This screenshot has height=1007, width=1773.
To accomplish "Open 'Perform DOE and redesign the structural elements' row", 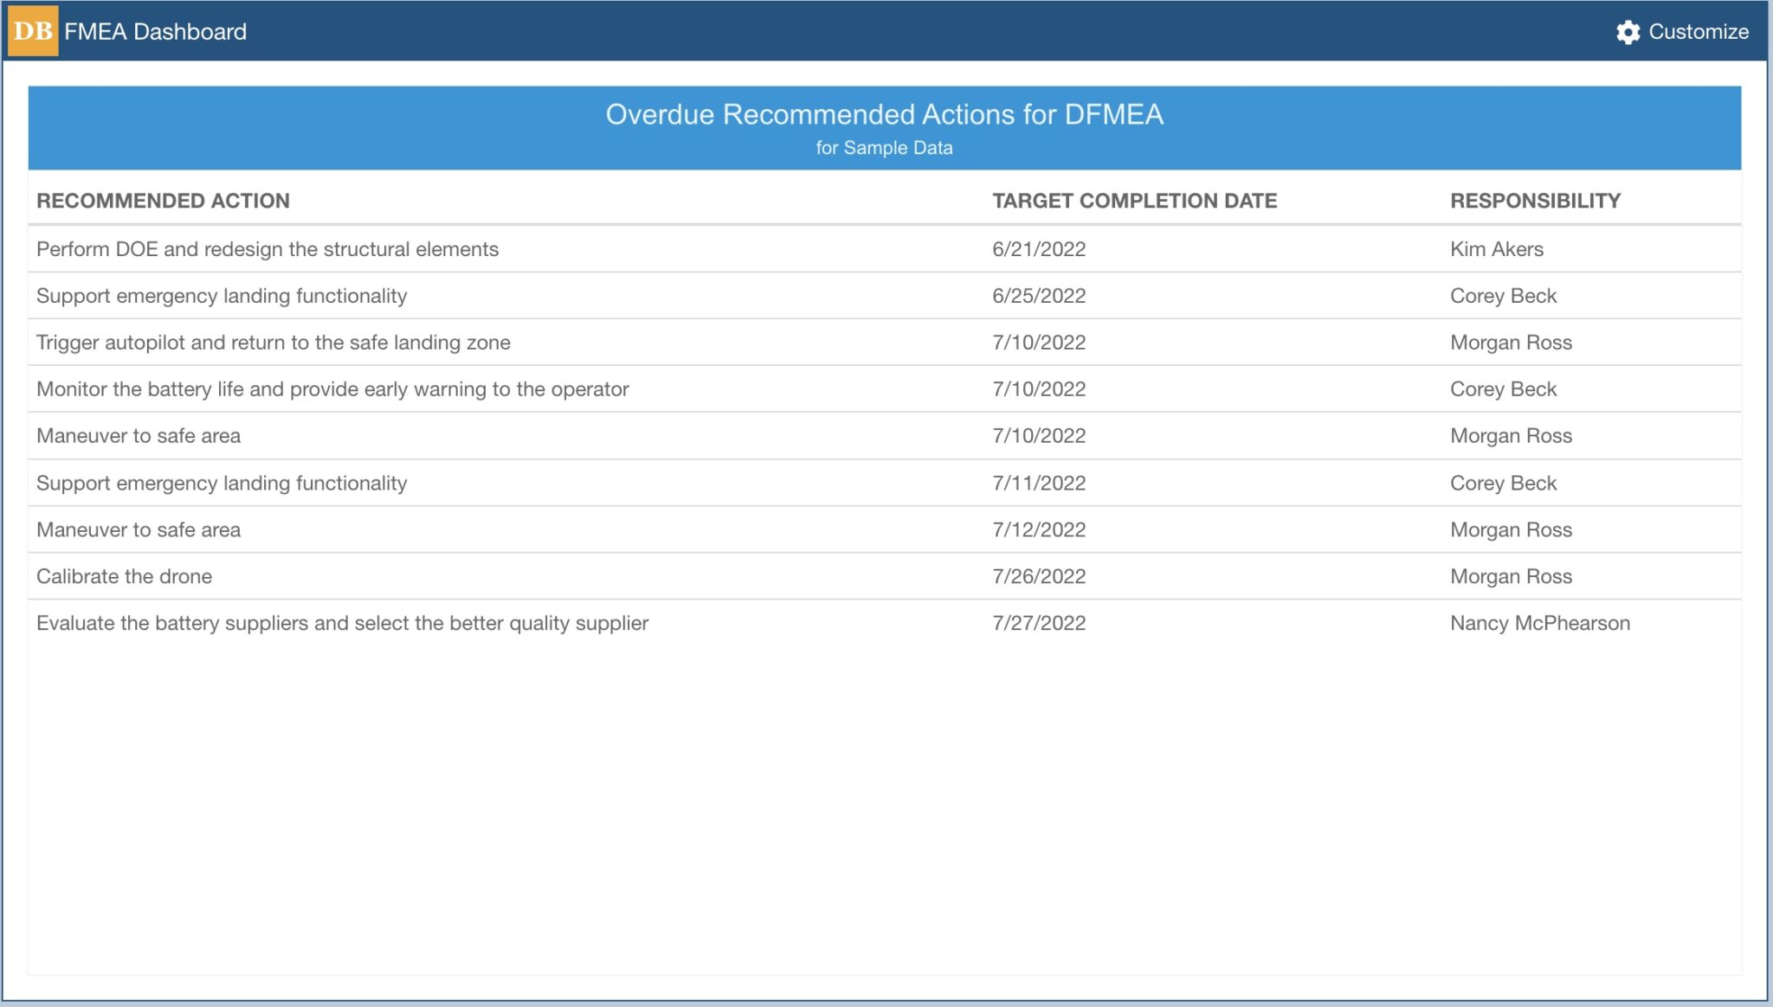I will pos(268,248).
